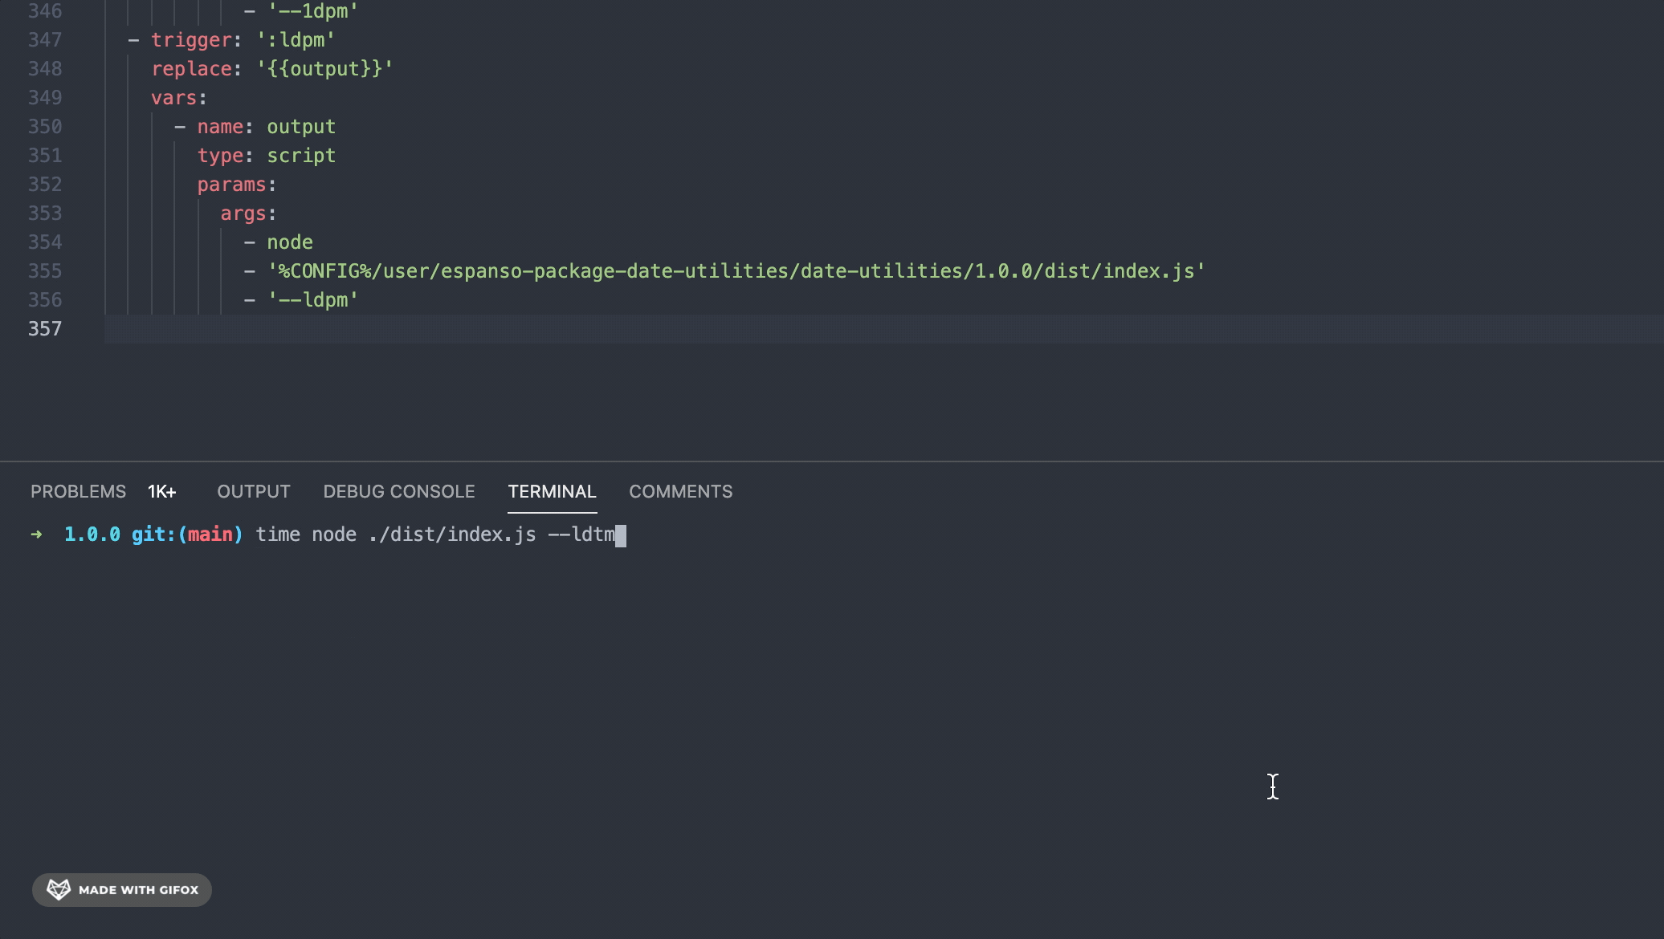Open the COMMENTS panel tab
This screenshot has width=1664, height=939.
(x=680, y=491)
